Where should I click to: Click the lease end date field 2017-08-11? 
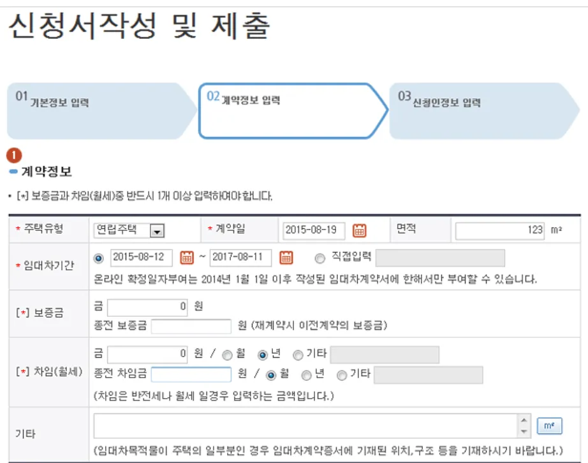[x=240, y=258]
